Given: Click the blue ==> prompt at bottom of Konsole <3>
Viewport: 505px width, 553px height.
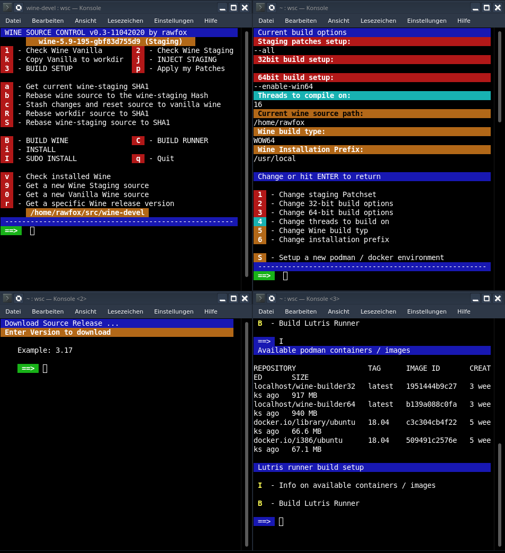Looking at the screenshot, I should [264, 521].
